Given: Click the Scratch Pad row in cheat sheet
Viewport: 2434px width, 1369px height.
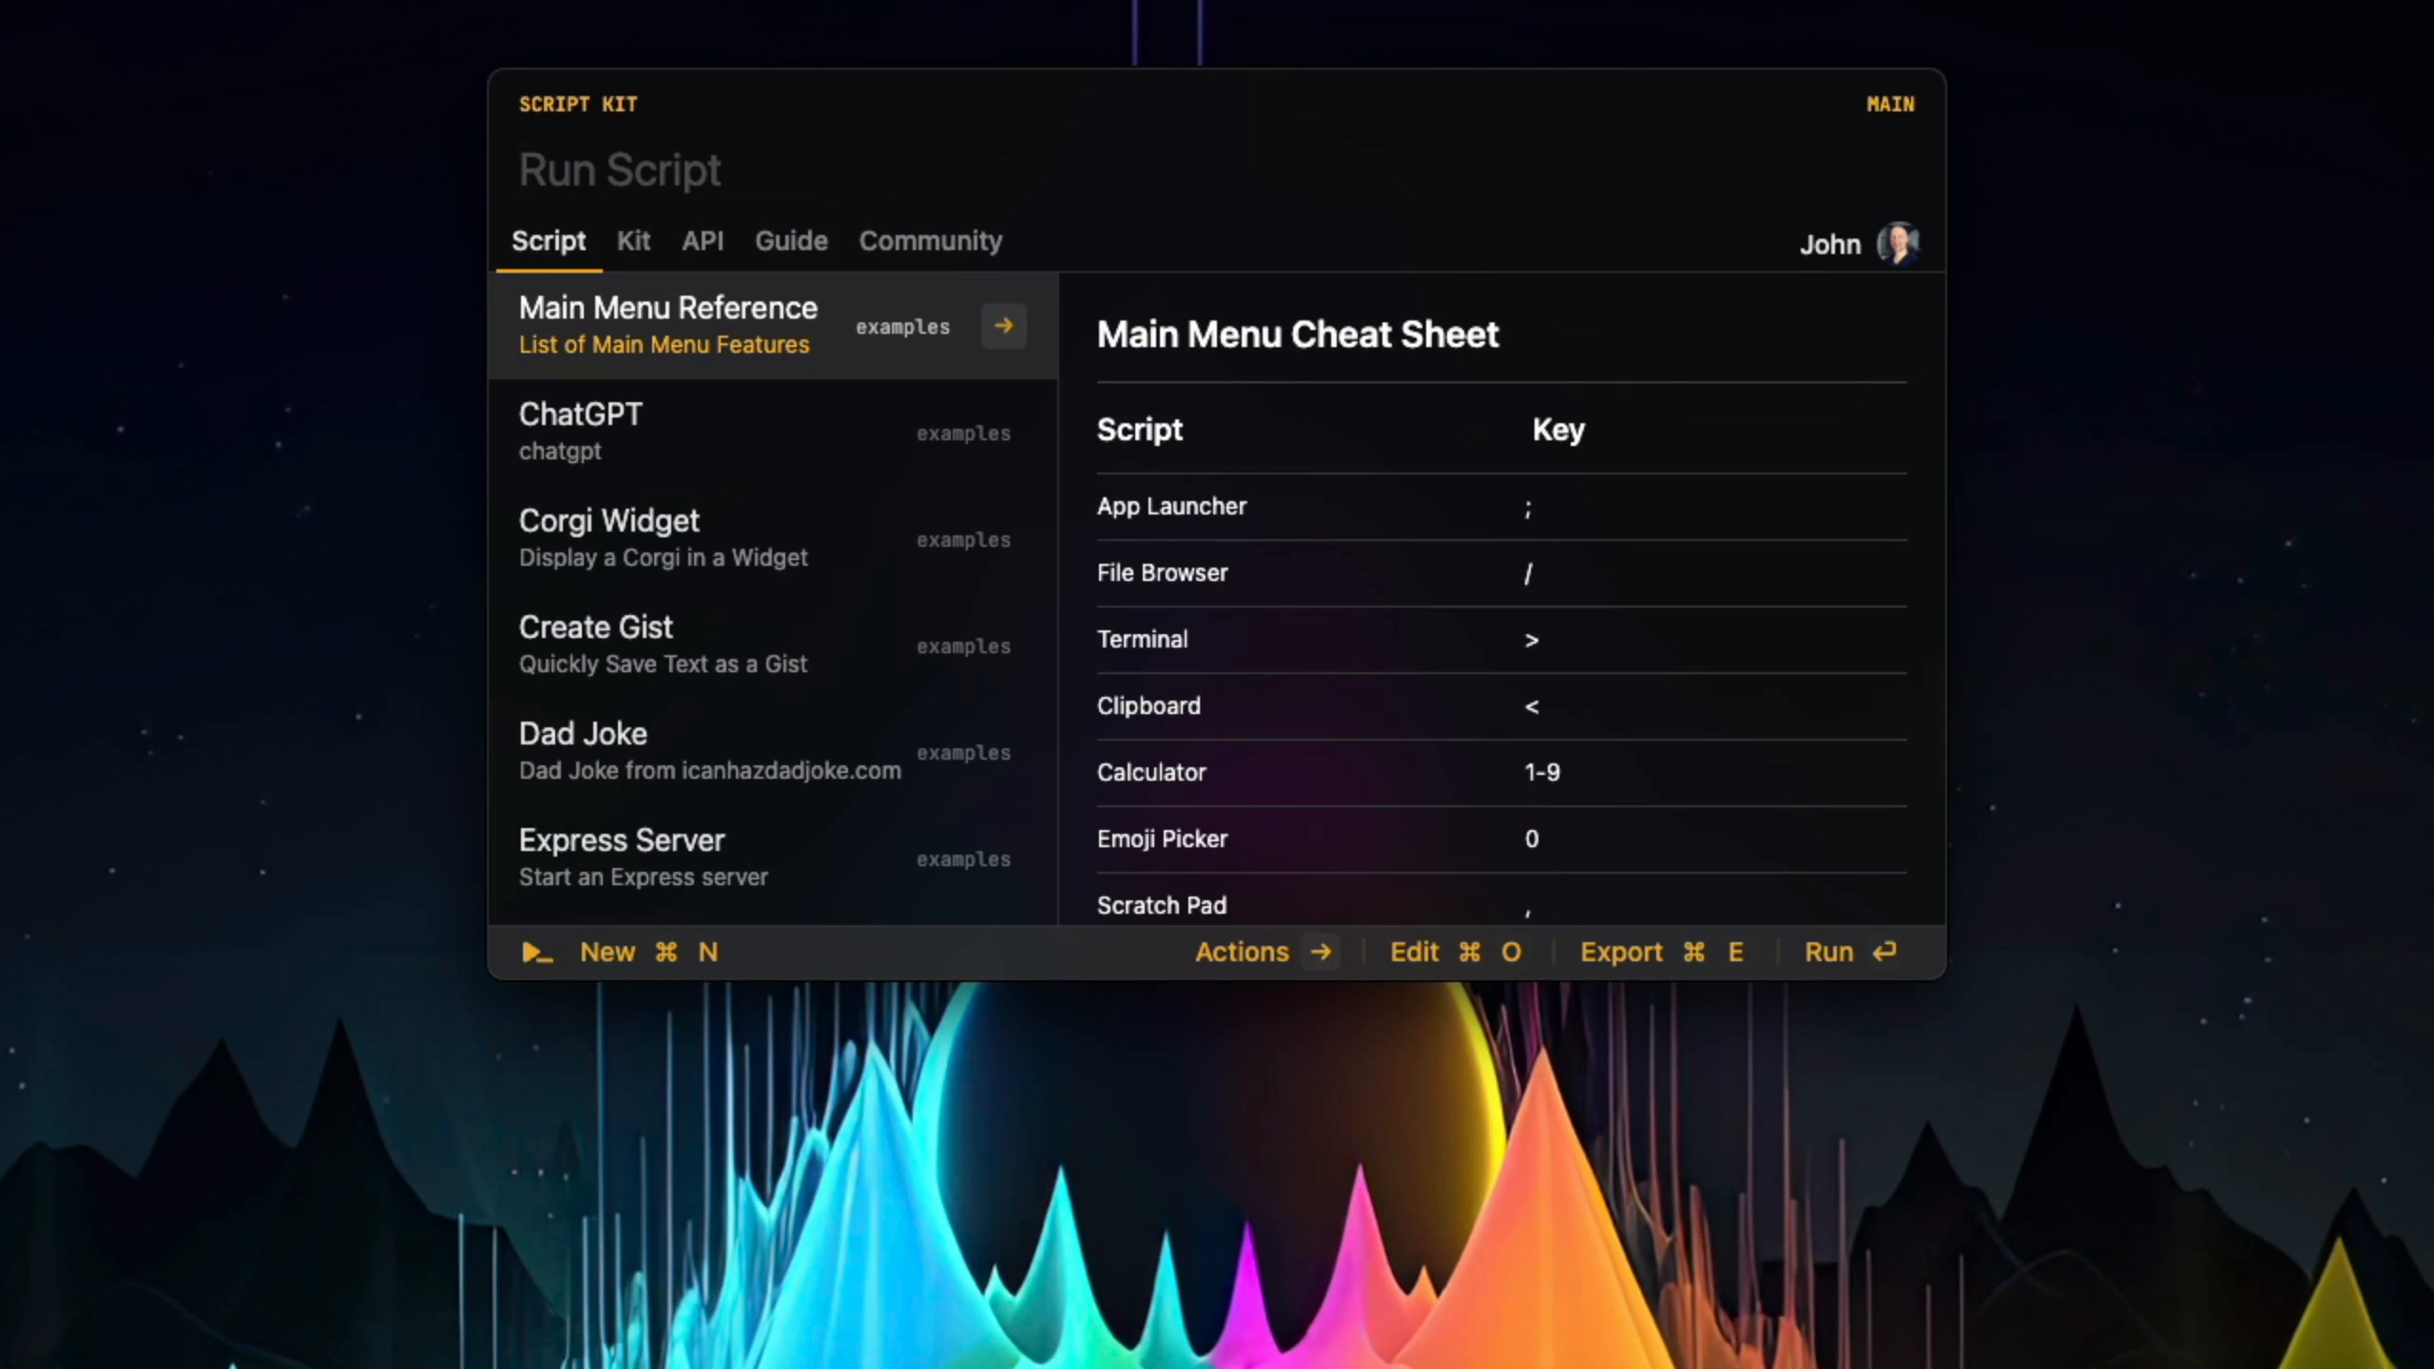Looking at the screenshot, I should tap(1502, 900).
